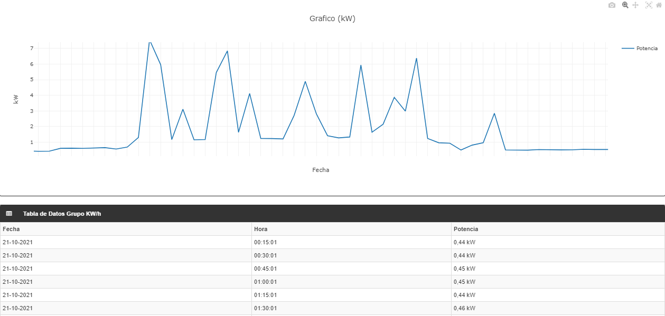Click the 'Grafico (kW)' chart title
Viewport: 665px width, 316px height.
(x=332, y=18)
